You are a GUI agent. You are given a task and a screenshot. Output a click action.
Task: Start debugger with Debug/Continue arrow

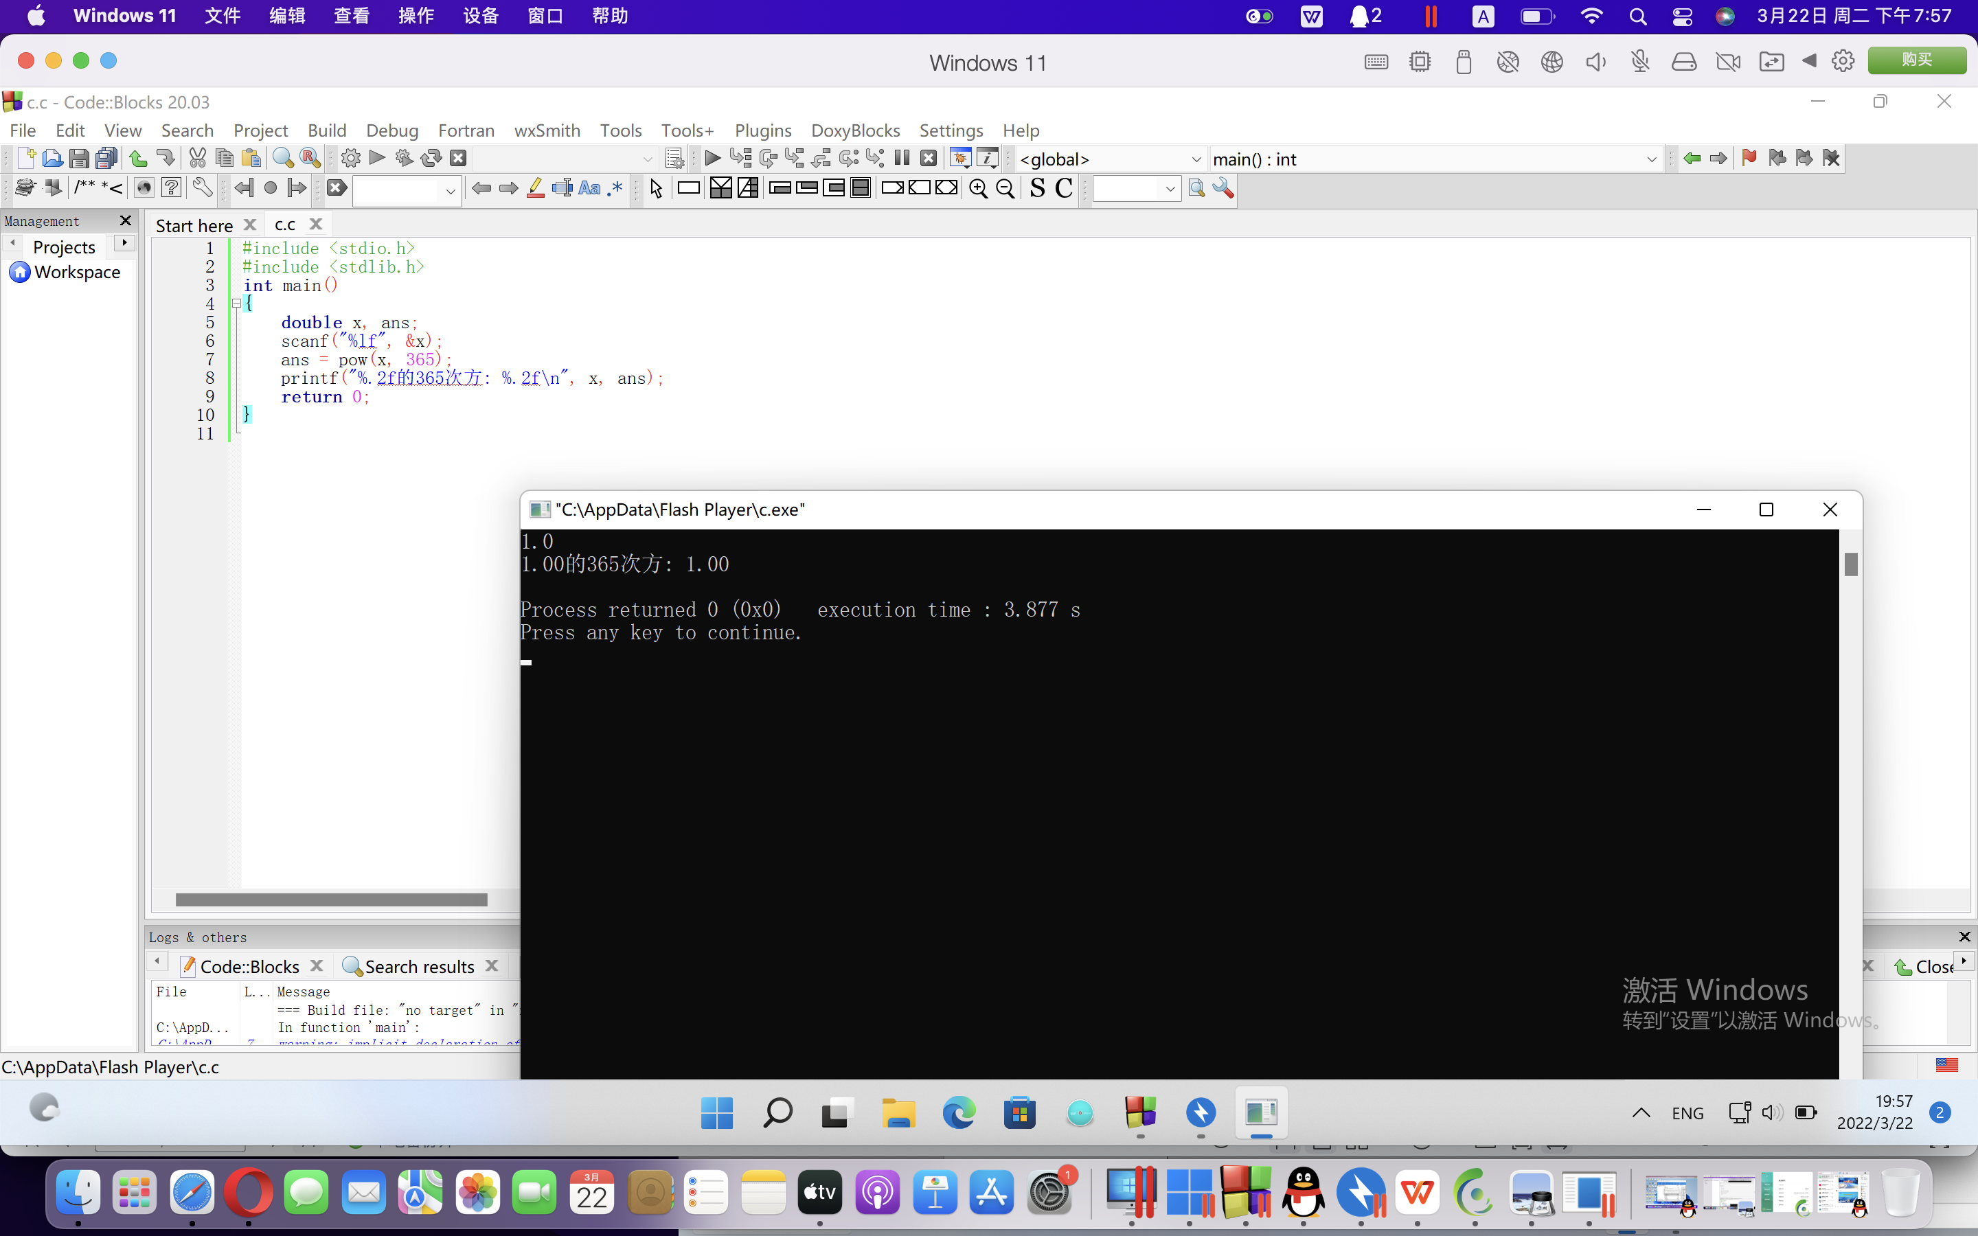pos(712,159)
